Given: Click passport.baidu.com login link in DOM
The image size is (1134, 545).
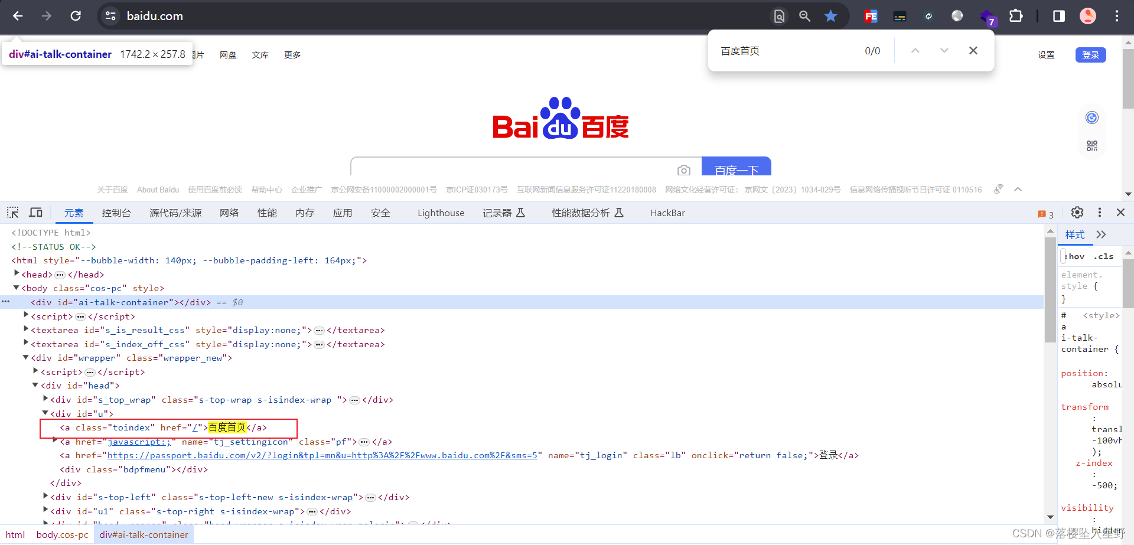Looking at the screenshot, I should point(322,455).
